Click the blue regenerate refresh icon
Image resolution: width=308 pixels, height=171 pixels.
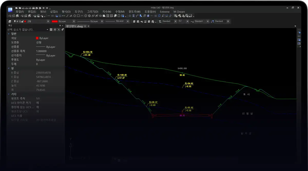point(159,16)
